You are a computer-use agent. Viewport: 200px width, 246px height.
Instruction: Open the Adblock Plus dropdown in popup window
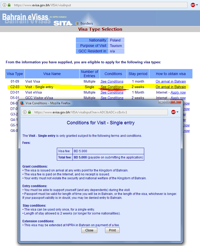[x=177, y=112]
